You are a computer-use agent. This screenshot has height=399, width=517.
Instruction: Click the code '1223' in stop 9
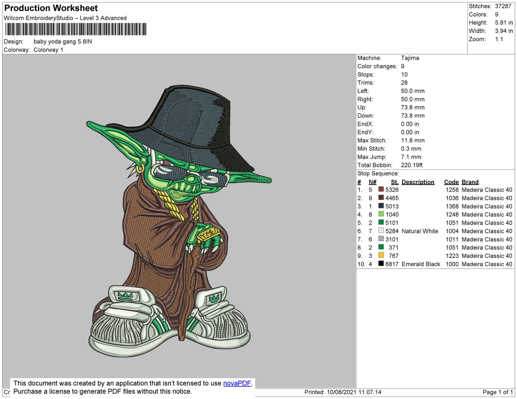coord(452,256)
